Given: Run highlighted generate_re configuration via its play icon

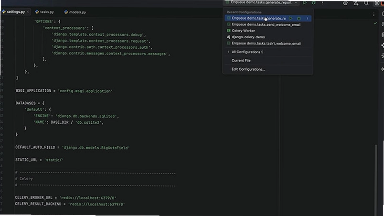Looking at the screenshot, I should (x=290, y=18).
